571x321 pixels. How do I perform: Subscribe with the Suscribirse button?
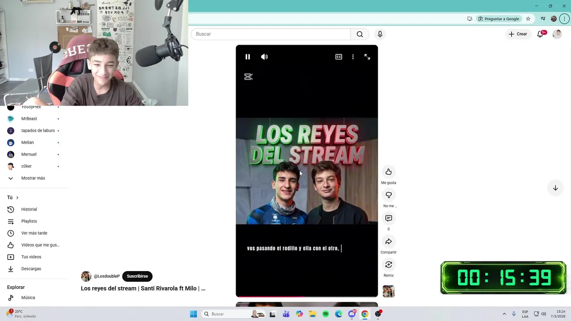137,276
